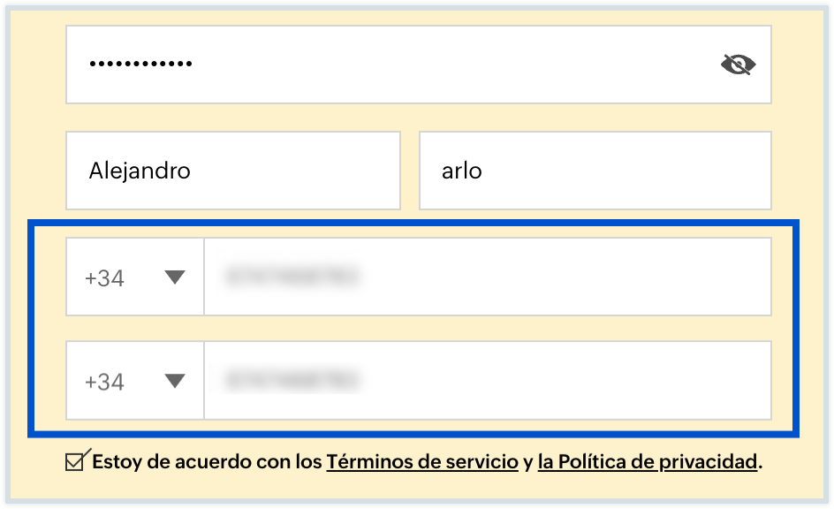
Task: Click the blurred number in second phone field
Action: (x=292, y=381)
